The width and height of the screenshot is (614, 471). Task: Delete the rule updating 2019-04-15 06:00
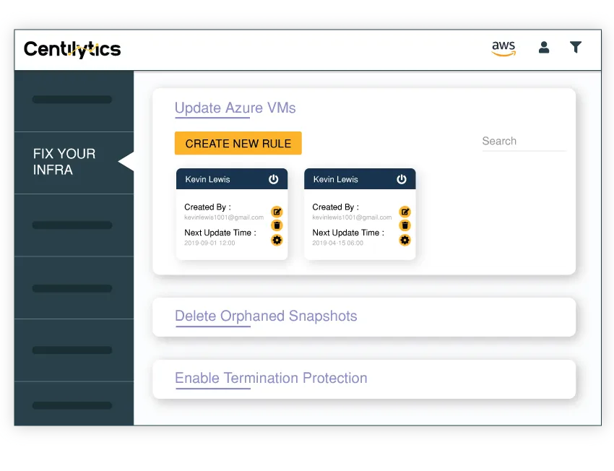405,225
